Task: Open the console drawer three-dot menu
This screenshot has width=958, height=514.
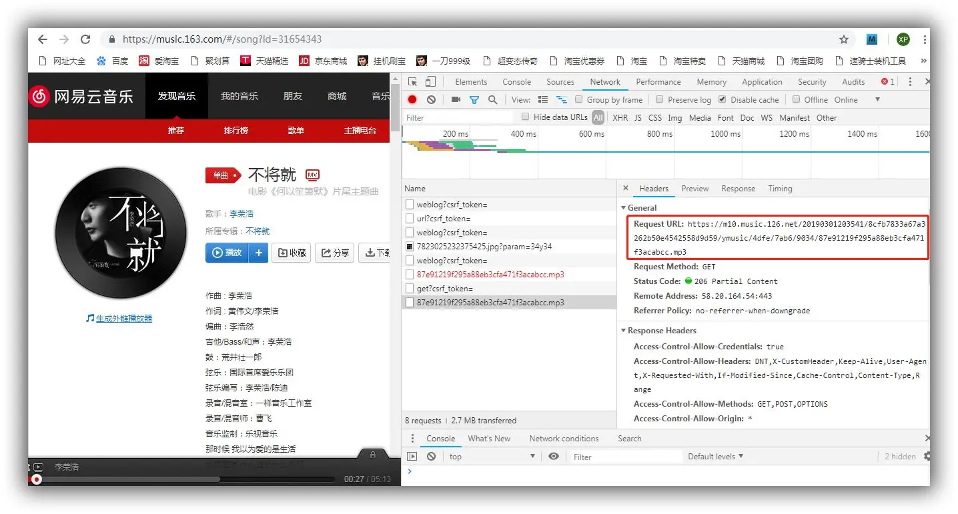Action: (x=412, y=439)
